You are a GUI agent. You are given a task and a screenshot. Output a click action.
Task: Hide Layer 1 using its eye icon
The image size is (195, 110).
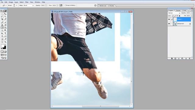pyautogui.click(x=169, y=19)
